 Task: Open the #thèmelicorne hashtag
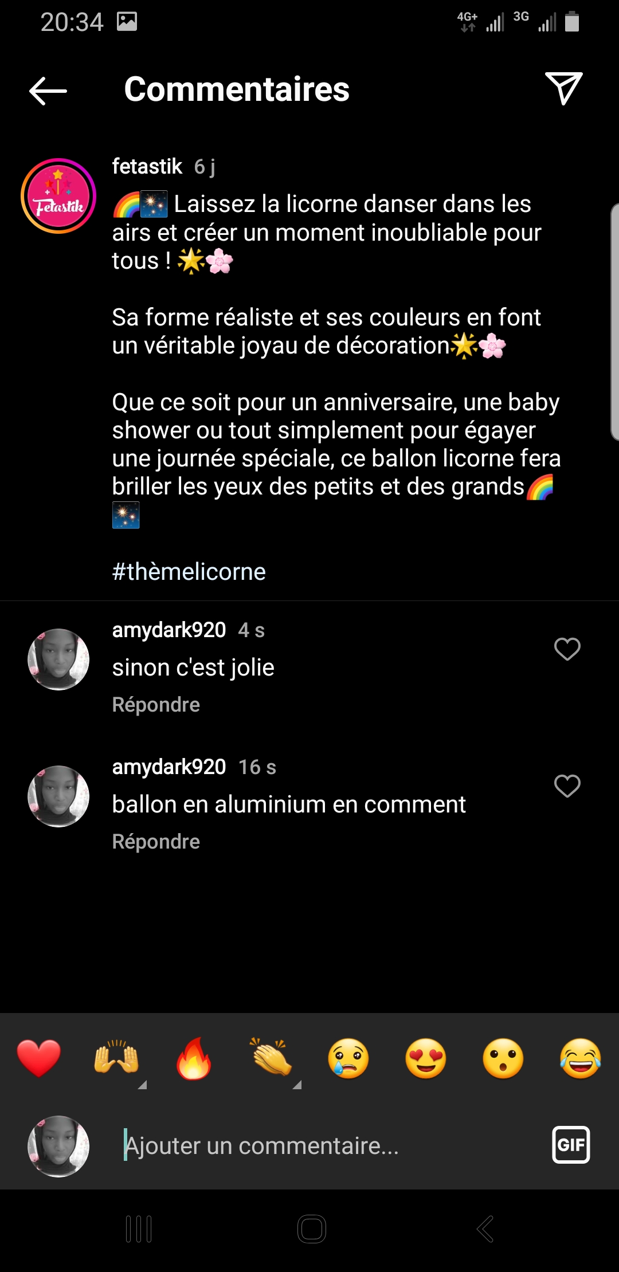(x=189, y=572)
